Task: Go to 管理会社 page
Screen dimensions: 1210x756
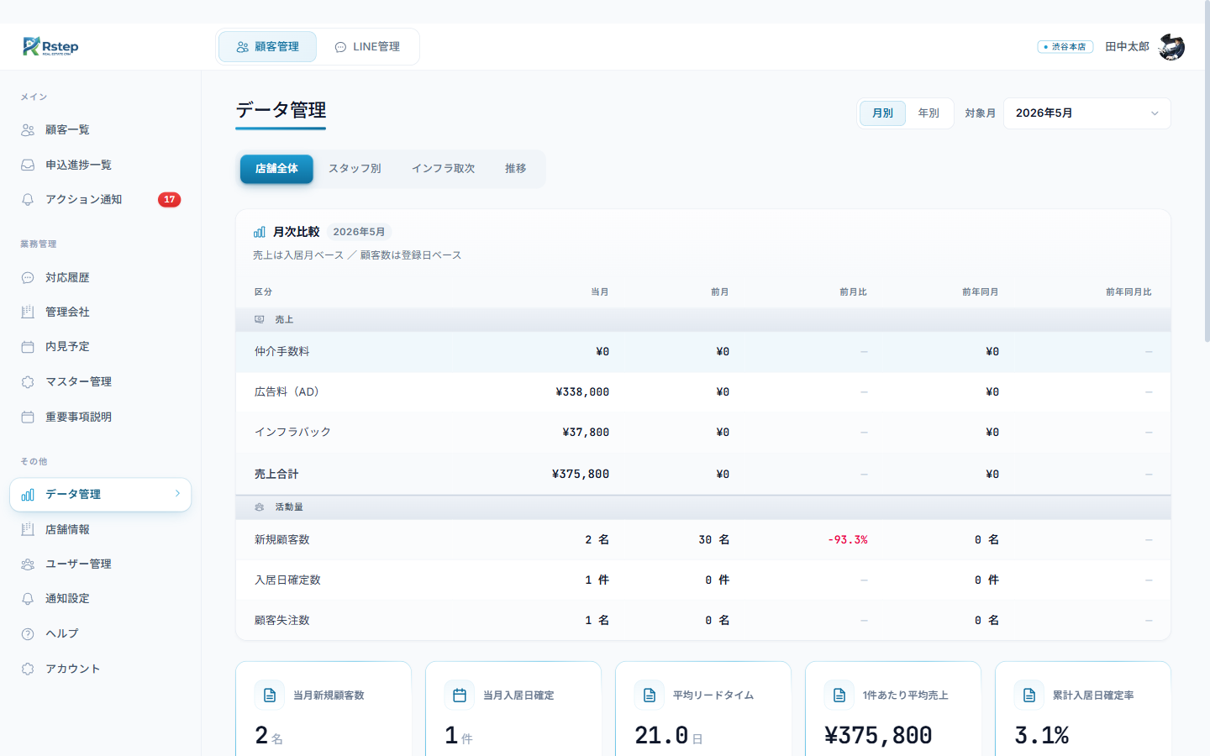Action: click(100, 312)
